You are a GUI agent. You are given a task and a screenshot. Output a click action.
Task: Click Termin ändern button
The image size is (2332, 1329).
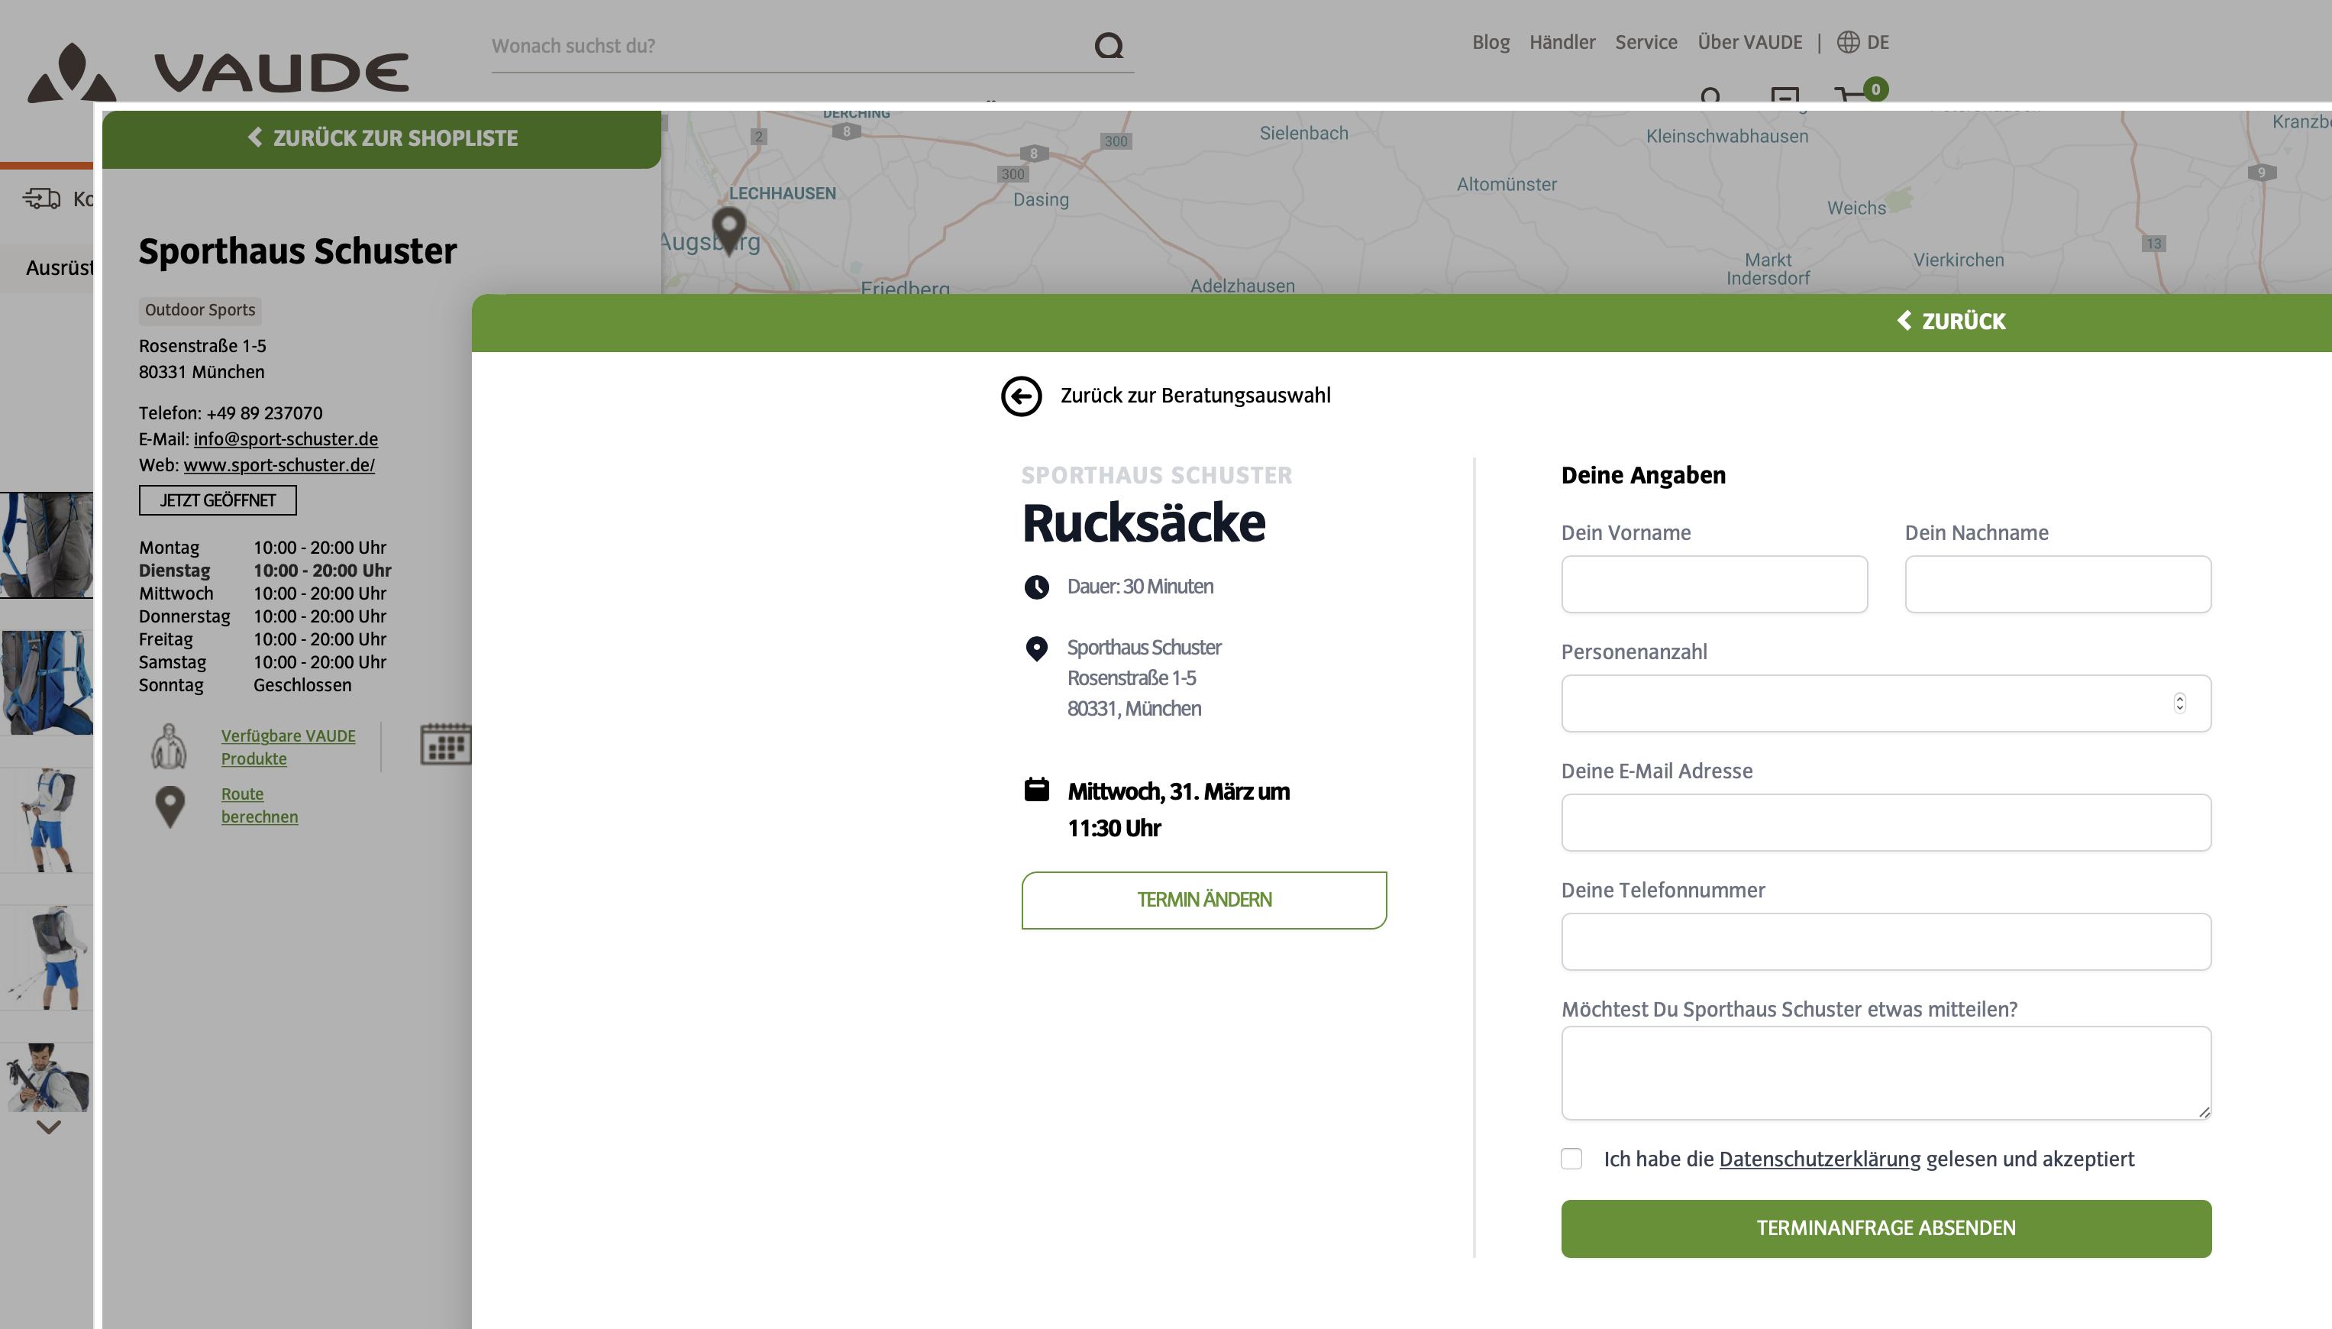[x=1203, y=900]
